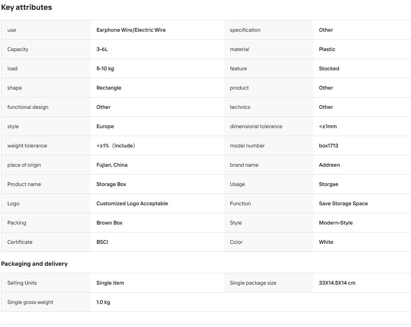
Task: Select the White color value
Action: 326,242
